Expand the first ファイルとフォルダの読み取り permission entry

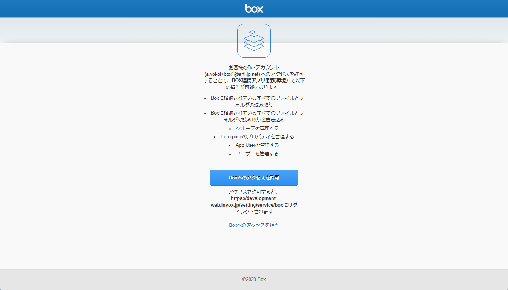coord(257,101)
